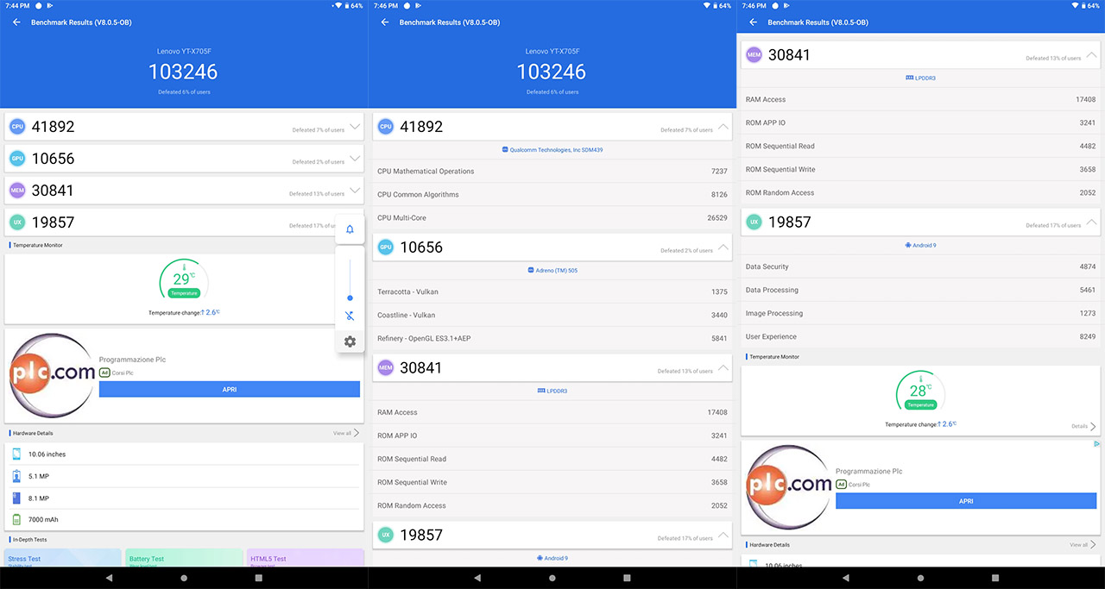Start the Stress Test
This screenshot has height=589, width=1105.
pyautogui.click(x=63, y=557)
